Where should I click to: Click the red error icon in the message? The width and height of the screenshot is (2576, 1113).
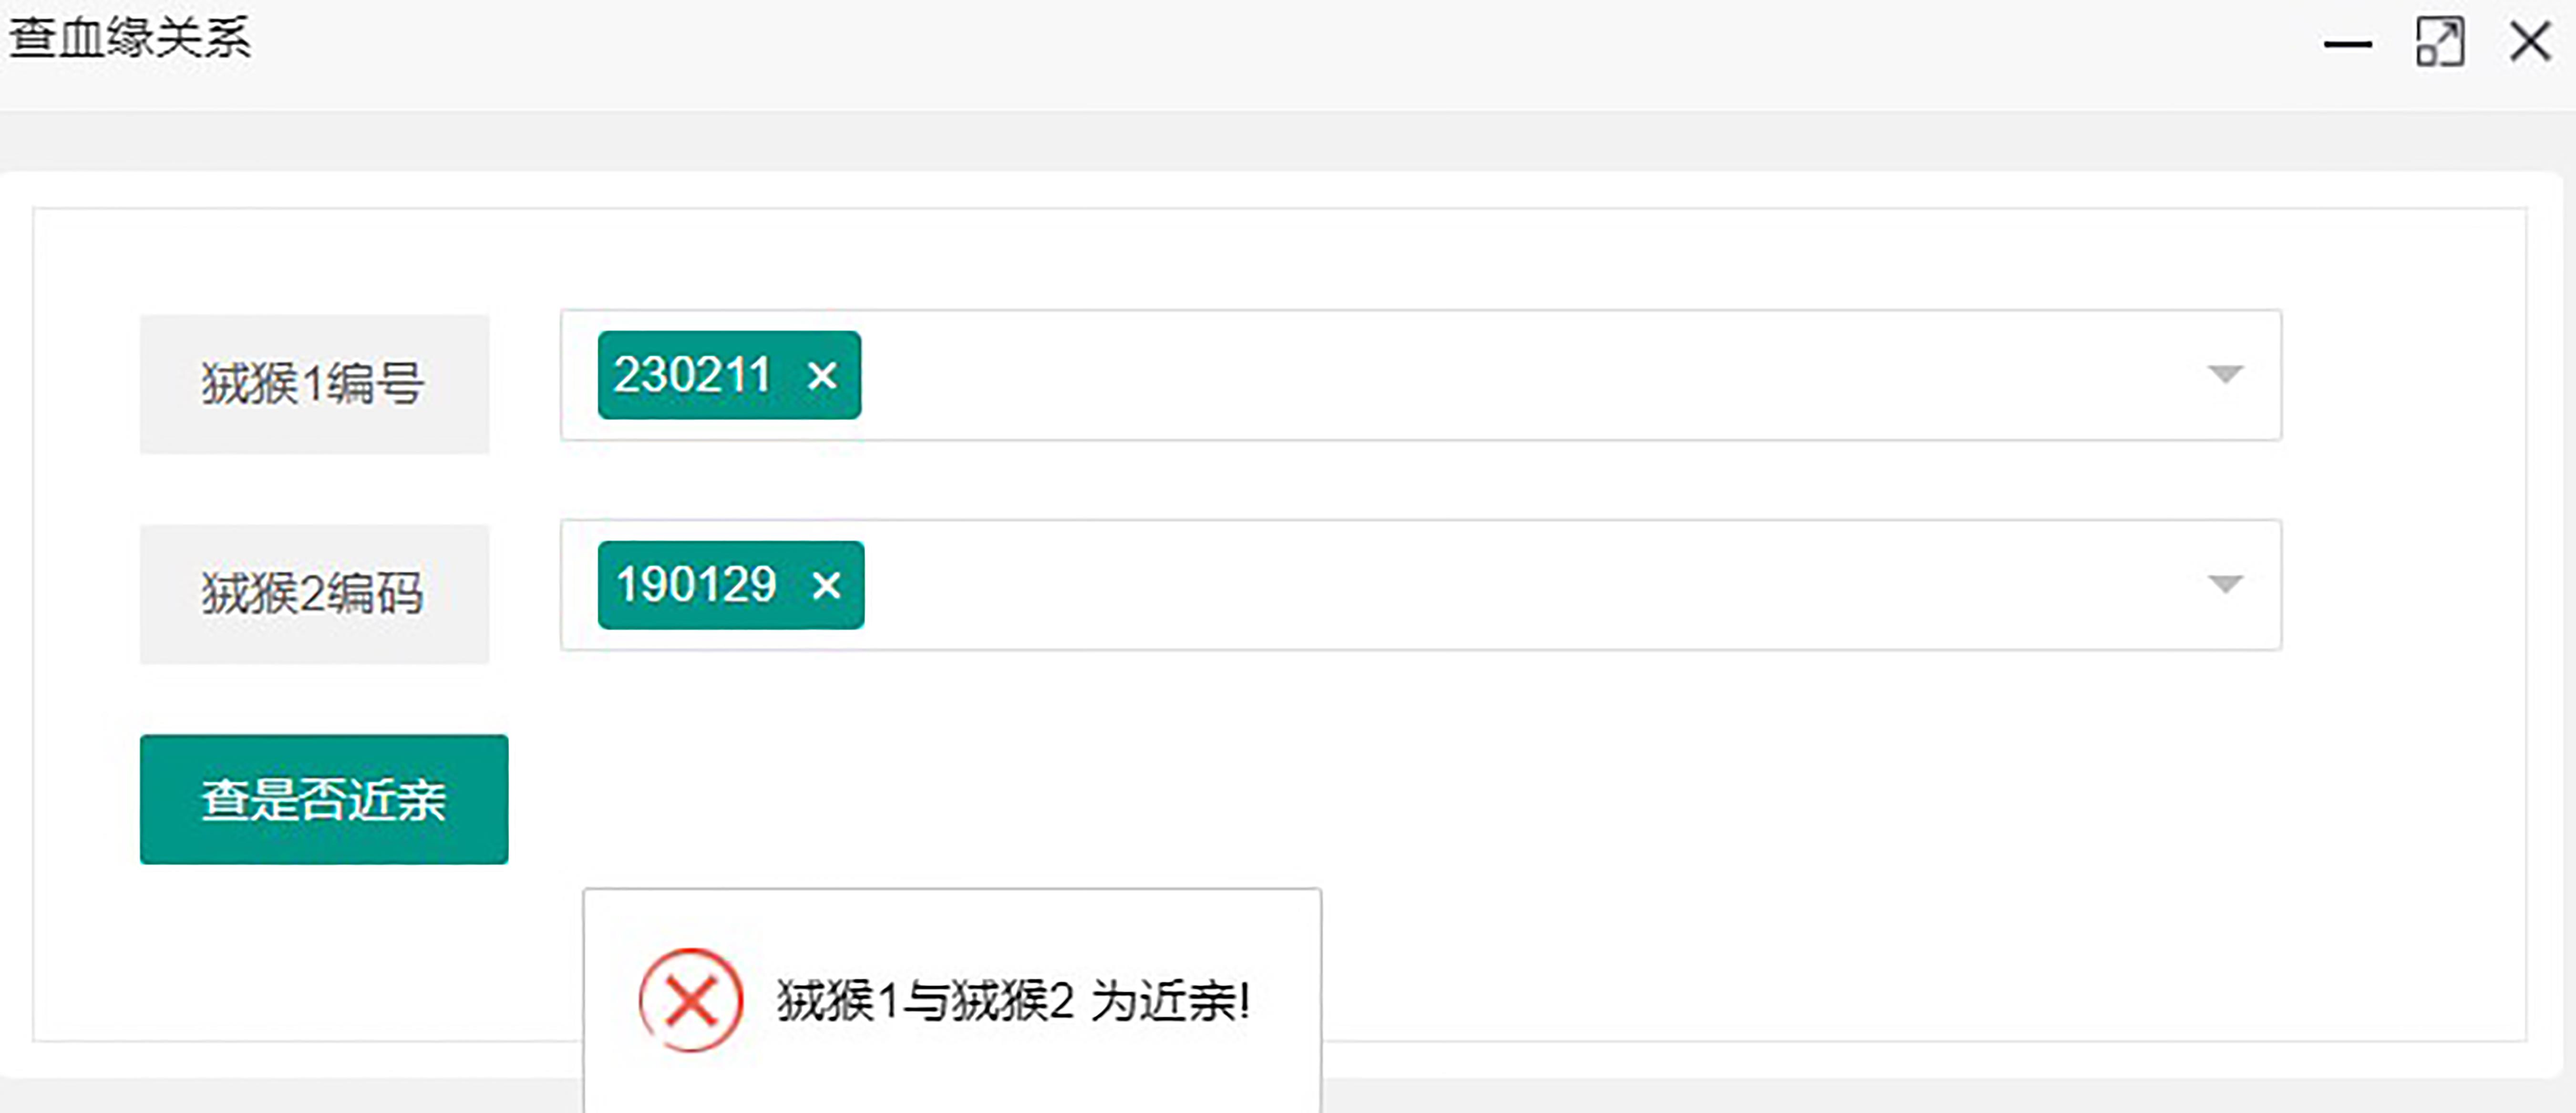[x=690, y=1000]
